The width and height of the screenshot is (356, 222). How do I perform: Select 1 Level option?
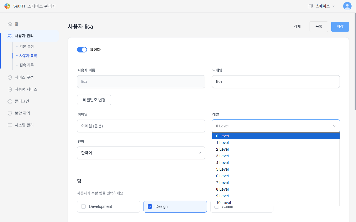coord(276,143)
